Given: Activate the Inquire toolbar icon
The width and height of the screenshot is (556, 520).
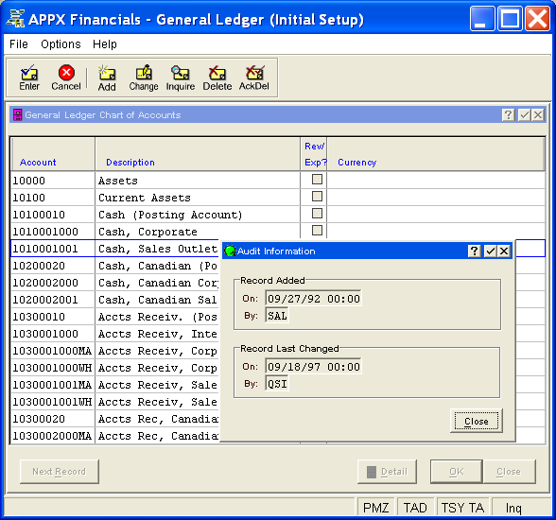Looking at the screenshot, I should click(x=181, y=78).
